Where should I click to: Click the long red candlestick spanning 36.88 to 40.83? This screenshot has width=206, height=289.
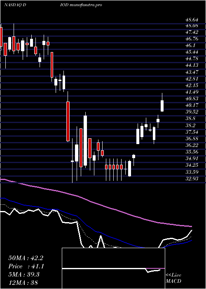click(68, 121)
